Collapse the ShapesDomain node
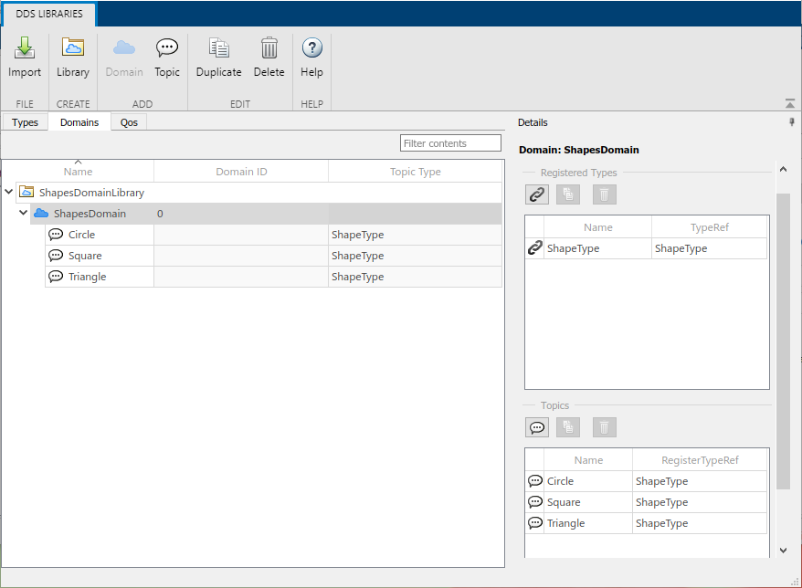Viewport: 802px width, 588px height. (x=24, y=214)
